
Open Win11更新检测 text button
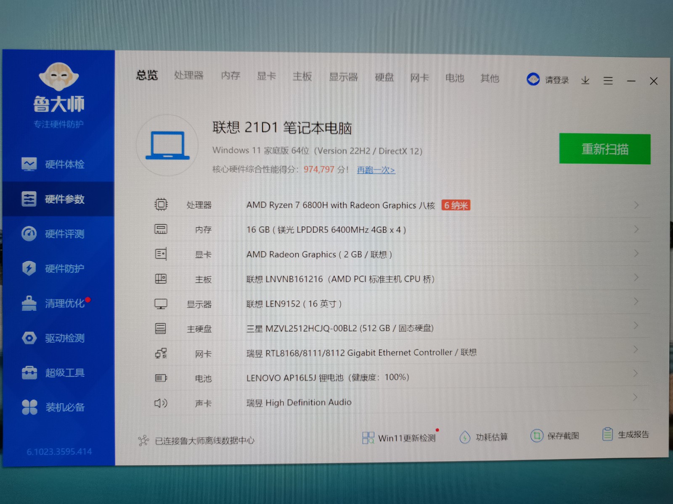407,438
